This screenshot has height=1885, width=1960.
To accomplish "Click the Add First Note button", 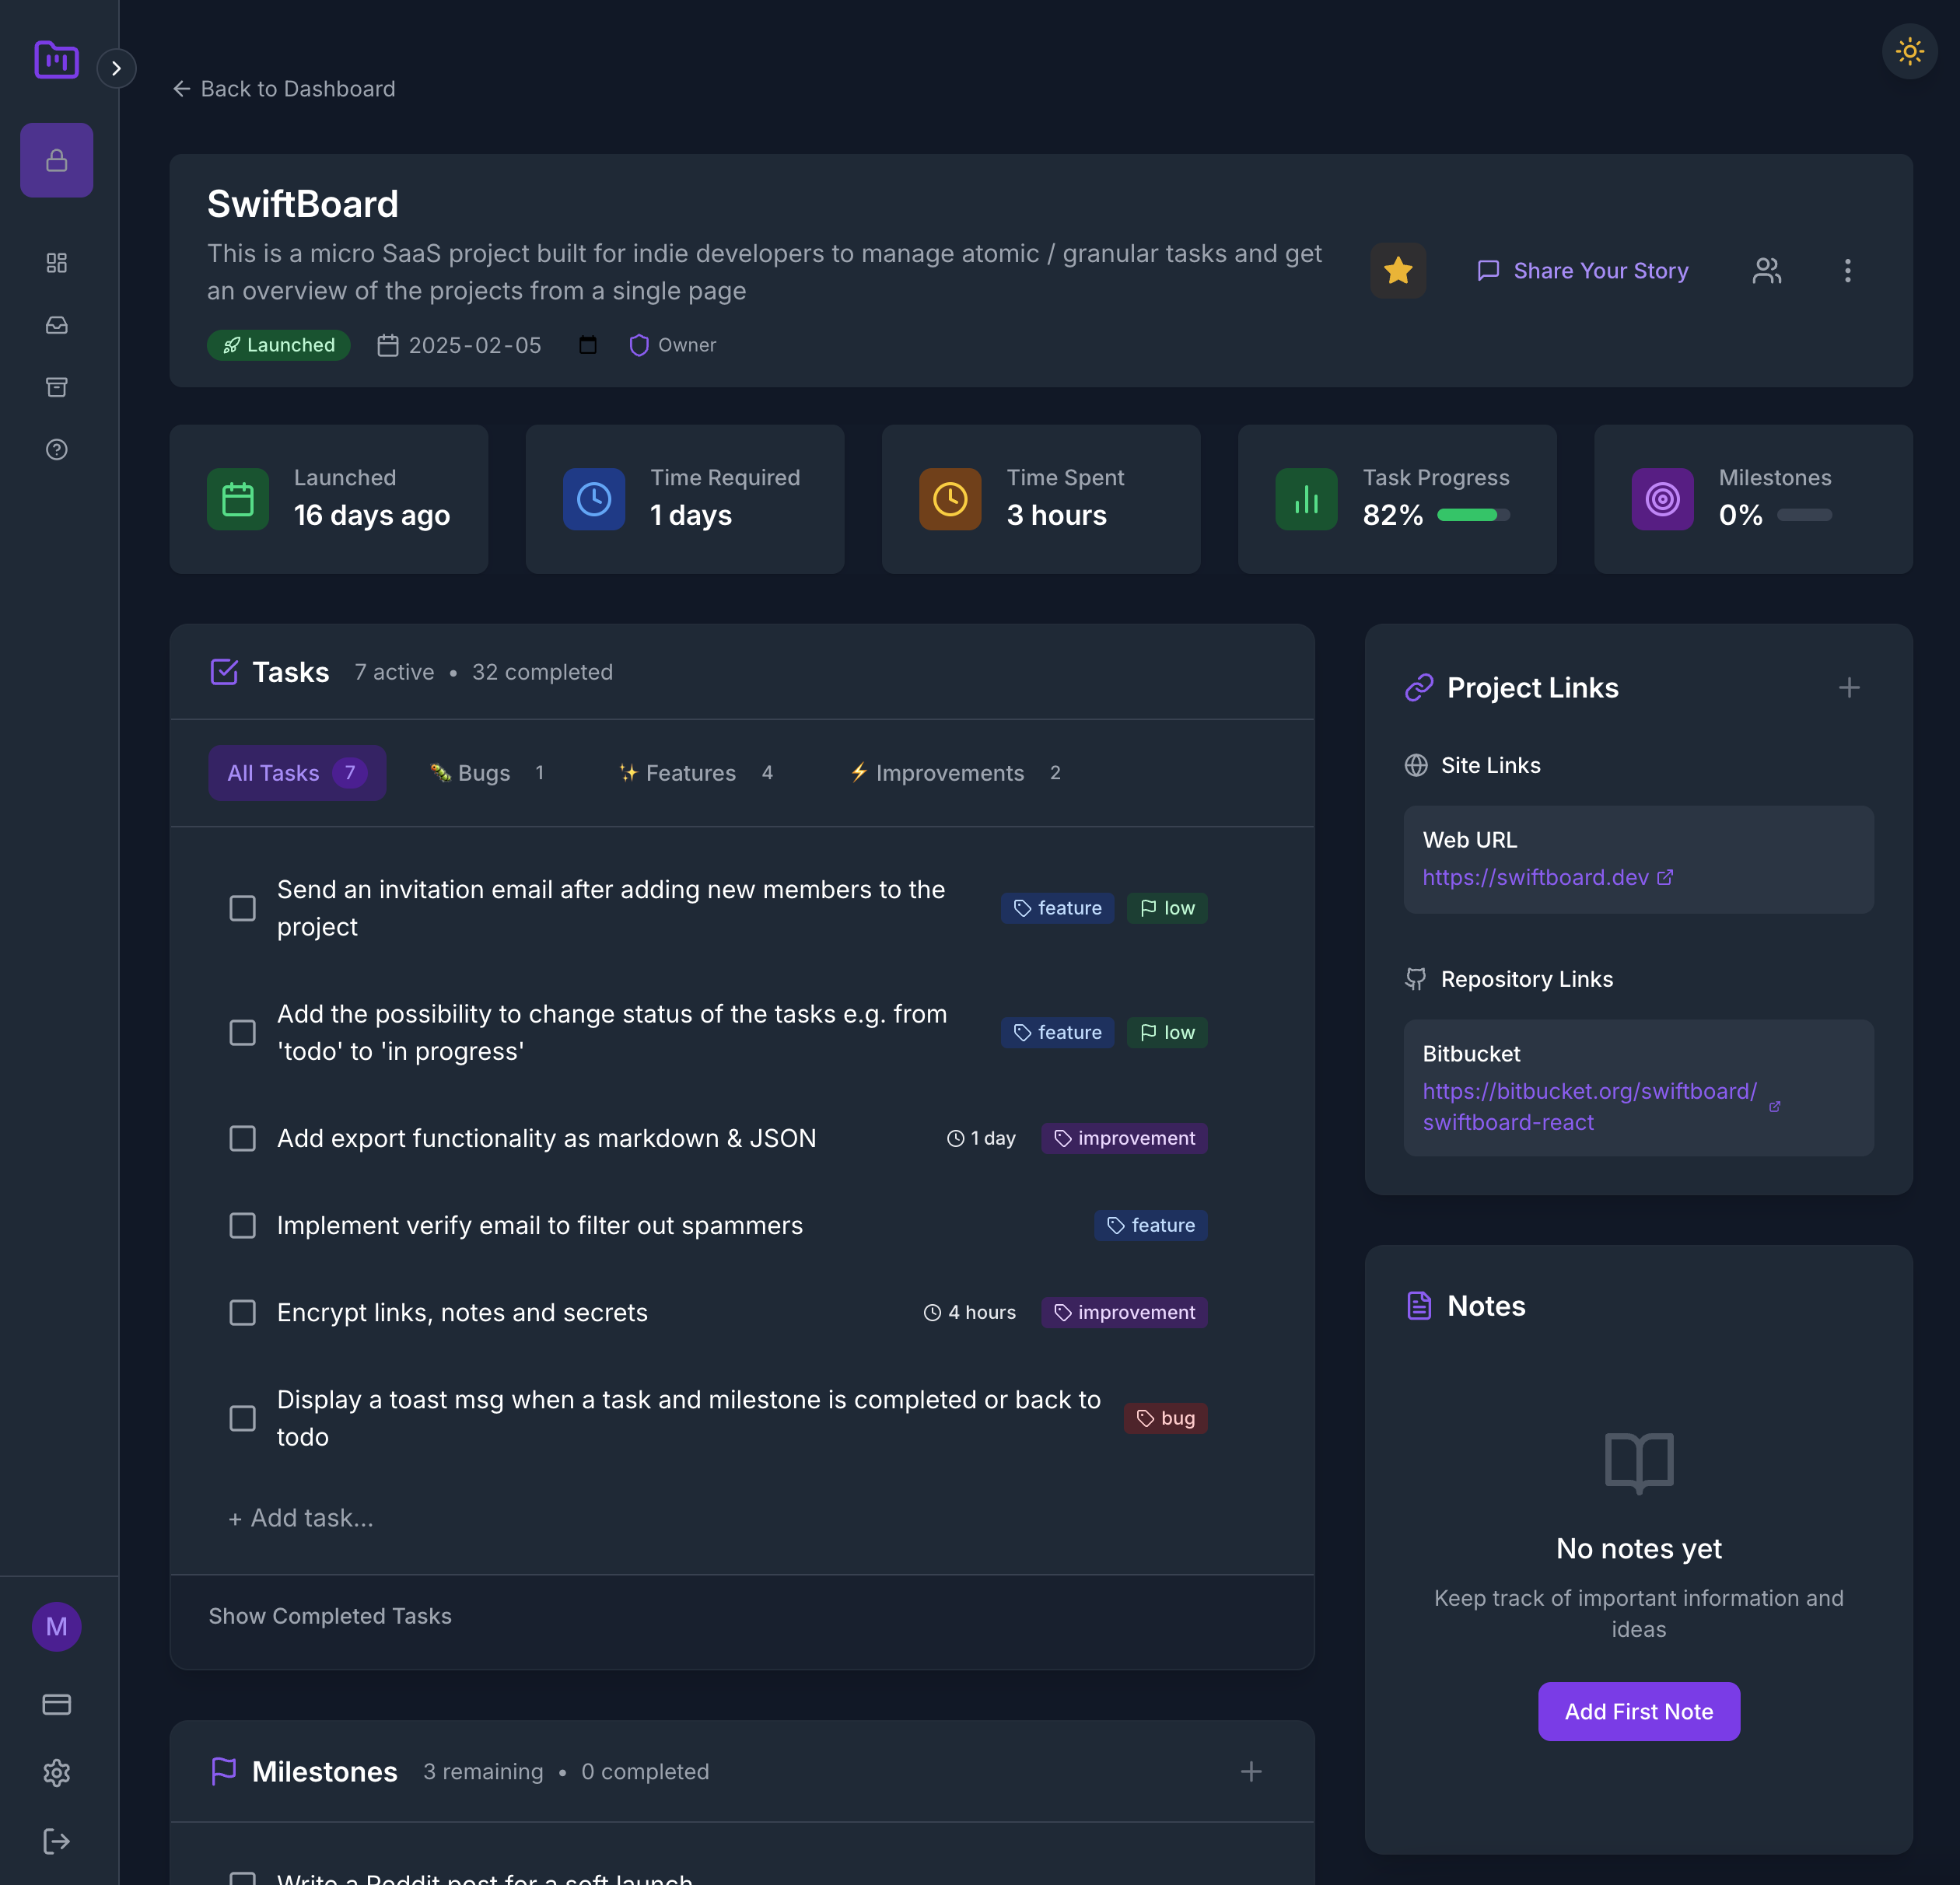I will pos(1638,1711).
